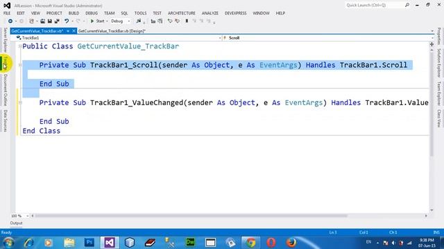Open the Server Explorer side tab
The height and width of the screenshot is (249, 444).
5,40
